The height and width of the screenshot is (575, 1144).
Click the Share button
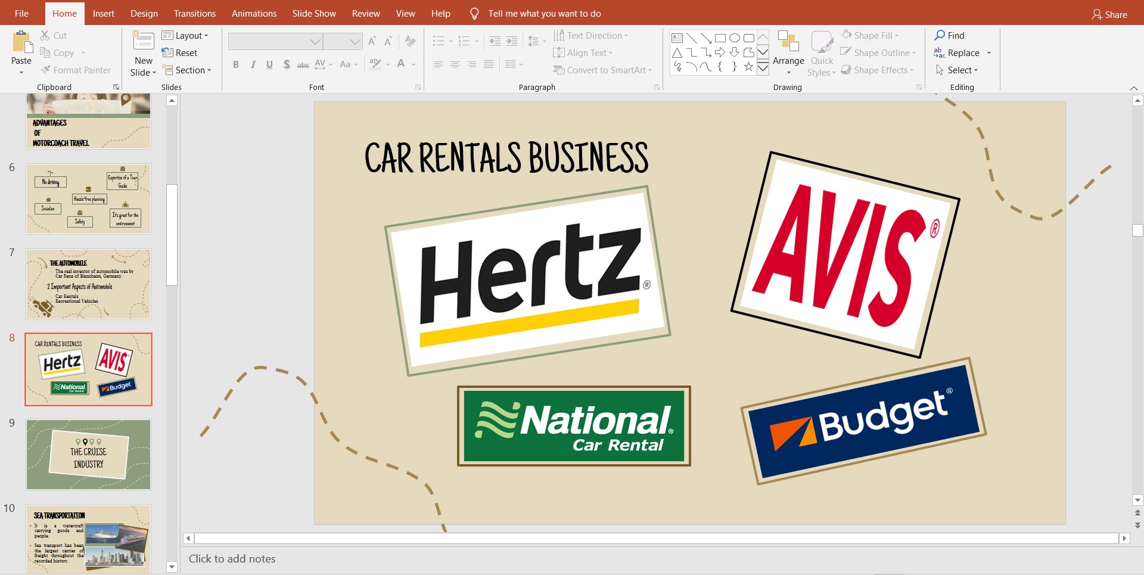point(1109,14)
